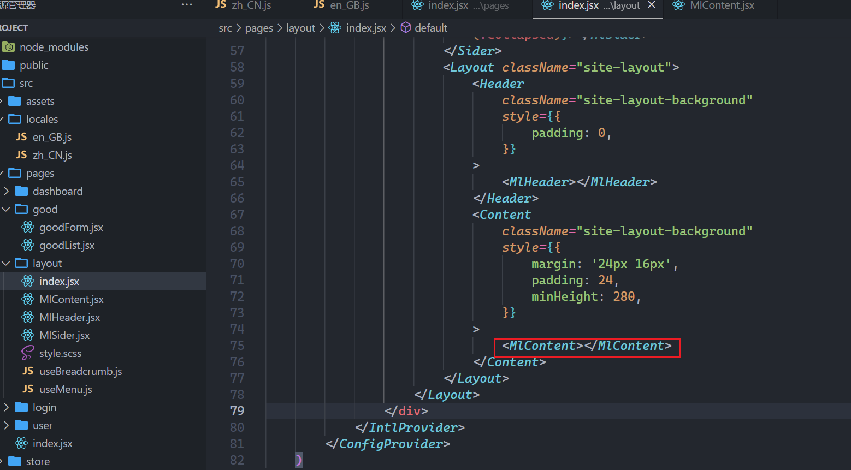Collapse good folder chevron

click(x=6, y=209)
